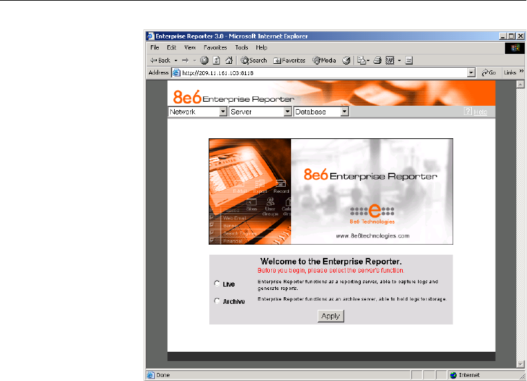The width and height of the screenshot is (527, 381).
Task: Click the 8e6 Enterprise Reporter header logo
Action: [x=233, y=97]
